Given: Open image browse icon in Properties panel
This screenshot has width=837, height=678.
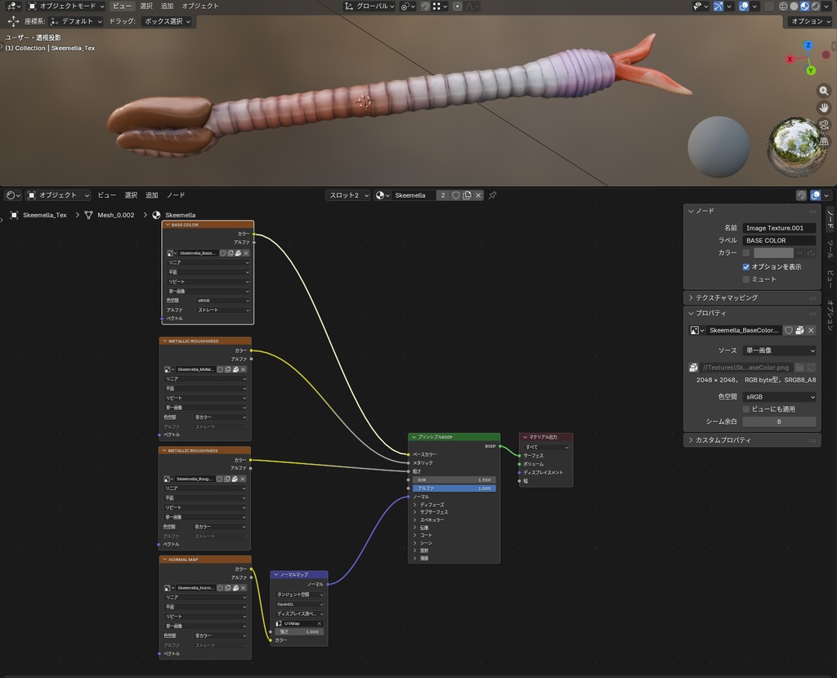Looking at the screenshot, I should [696, 330].
